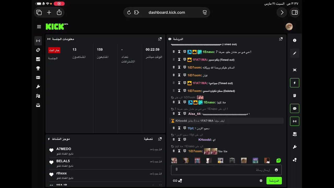Click the followers count 159

click(x=100, y=50)
